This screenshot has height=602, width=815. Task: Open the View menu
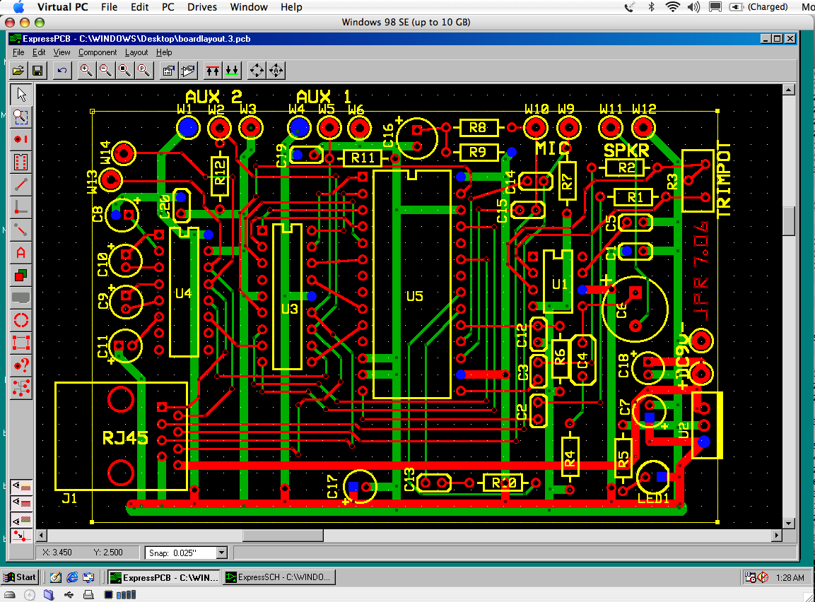click(62, 52)
